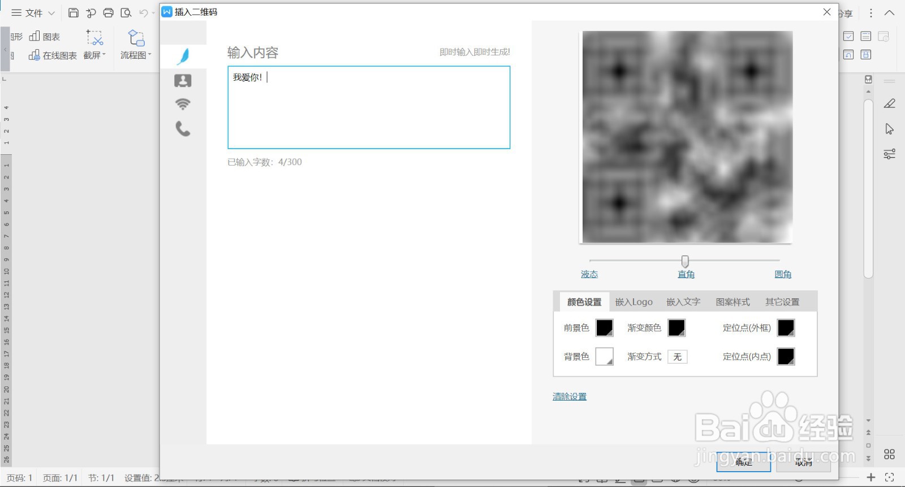This screenshot has width=905, height=487.
Task: Click the Undo arrow icon
Action: point(144,12)
